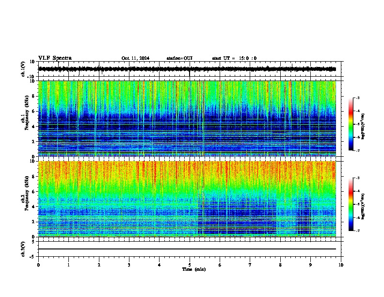Click the 'start UT = 15:0 :0' label
The height and width of the screenshot is (297, 384).
(234, 58)
